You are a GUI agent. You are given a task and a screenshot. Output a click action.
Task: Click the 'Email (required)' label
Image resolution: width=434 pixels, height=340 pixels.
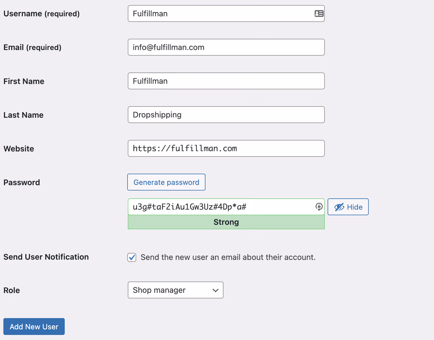click(x=32, y=47)
